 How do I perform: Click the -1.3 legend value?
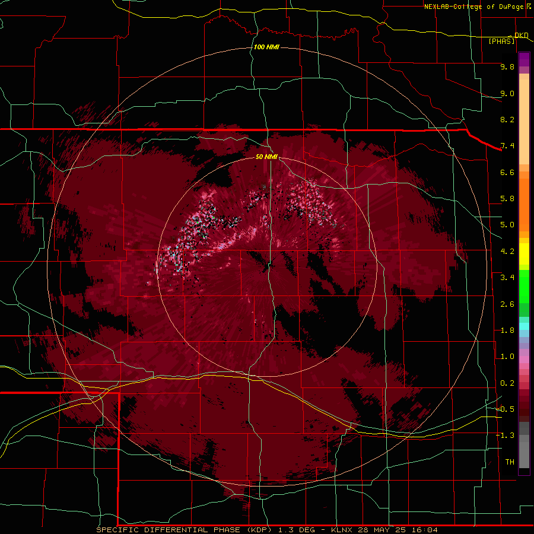(506, 436)
